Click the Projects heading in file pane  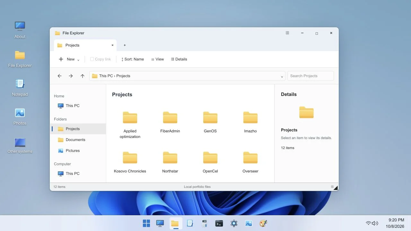tap(122, 95)
